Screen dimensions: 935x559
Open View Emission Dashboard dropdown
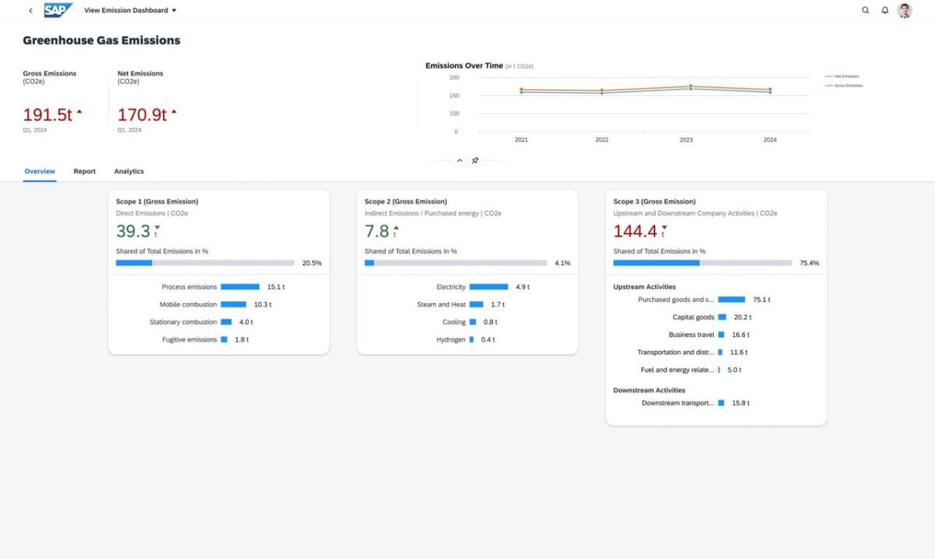point(130,11)
